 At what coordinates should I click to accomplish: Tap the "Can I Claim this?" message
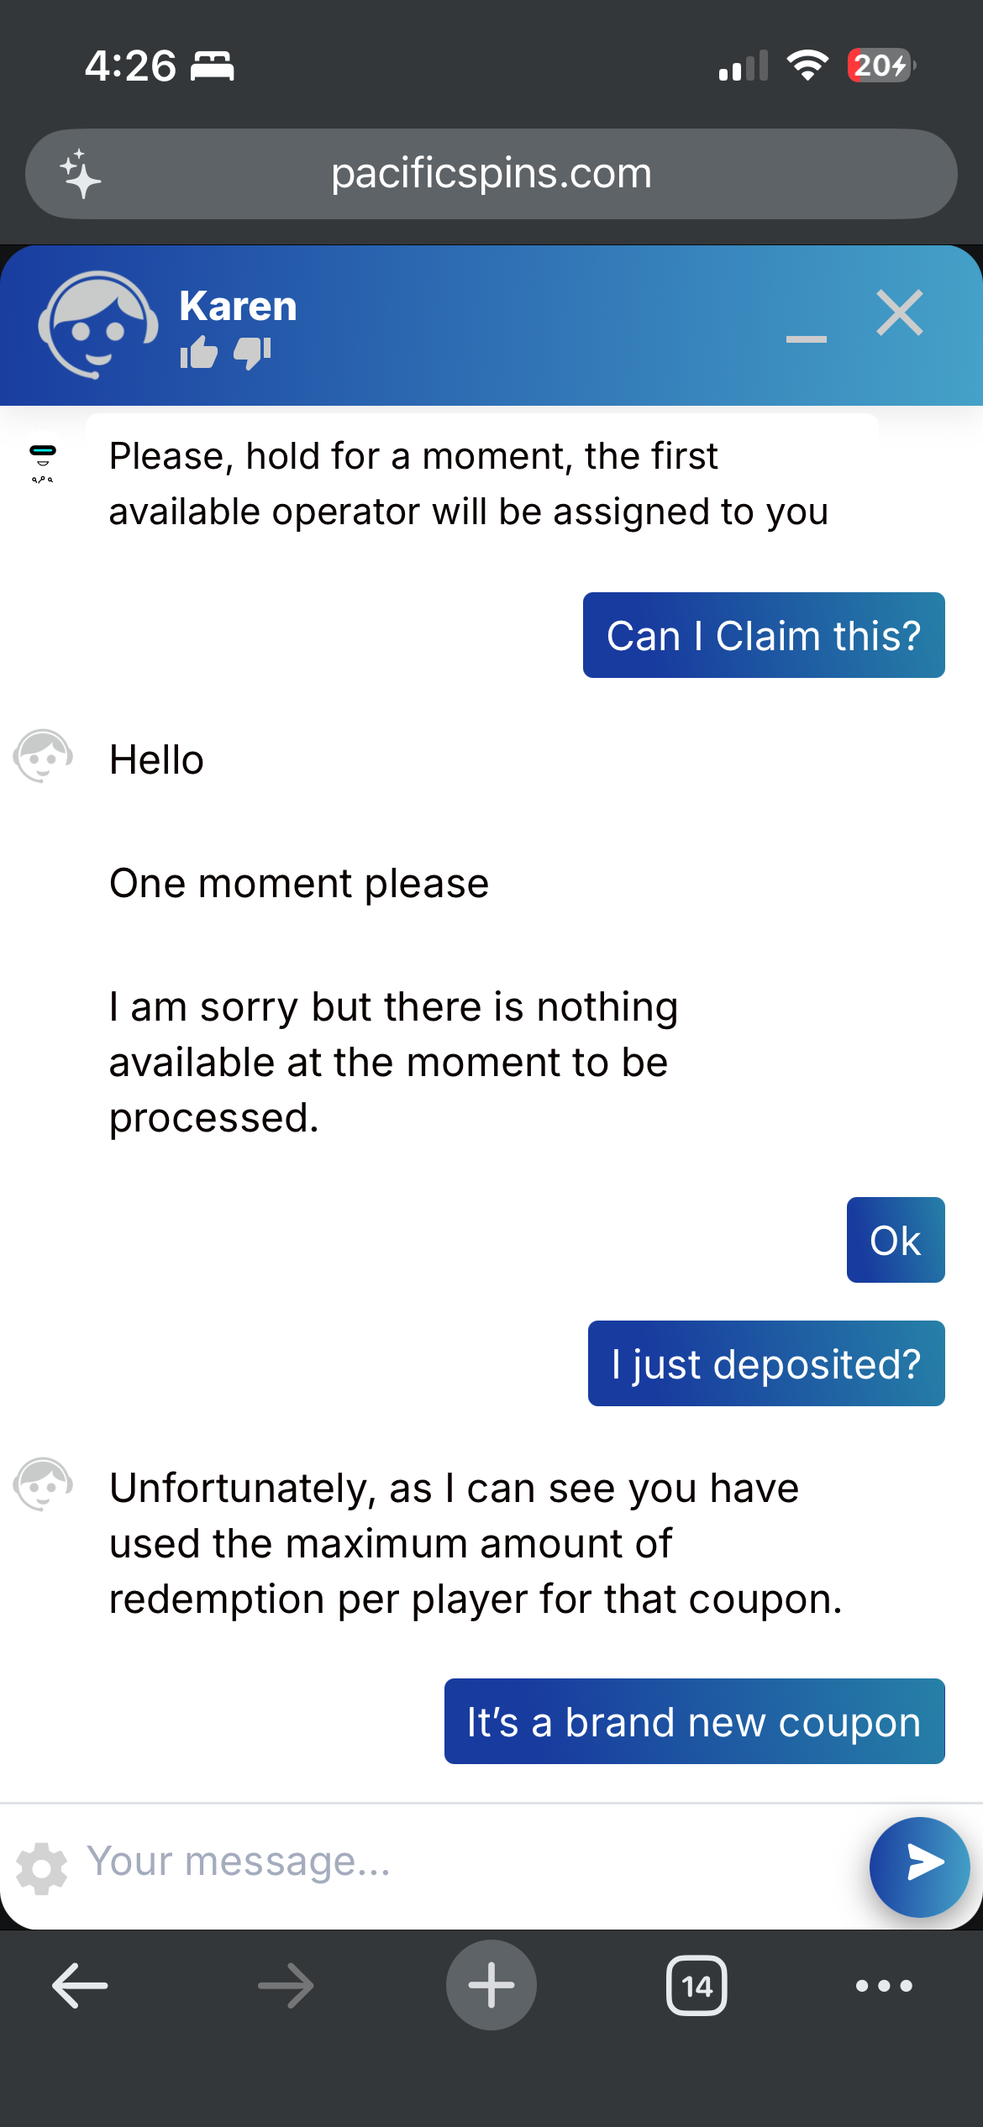tap(764, 636)
